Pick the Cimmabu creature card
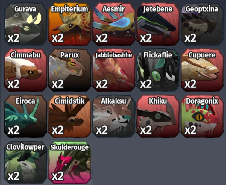 pyautogui.click(x=26, y=70)
